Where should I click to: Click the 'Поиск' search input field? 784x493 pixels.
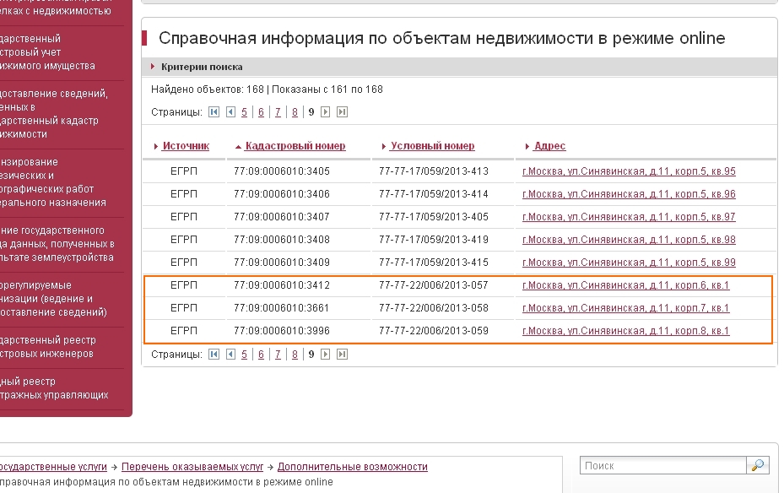pyautogui.click(x=662, y=465)
